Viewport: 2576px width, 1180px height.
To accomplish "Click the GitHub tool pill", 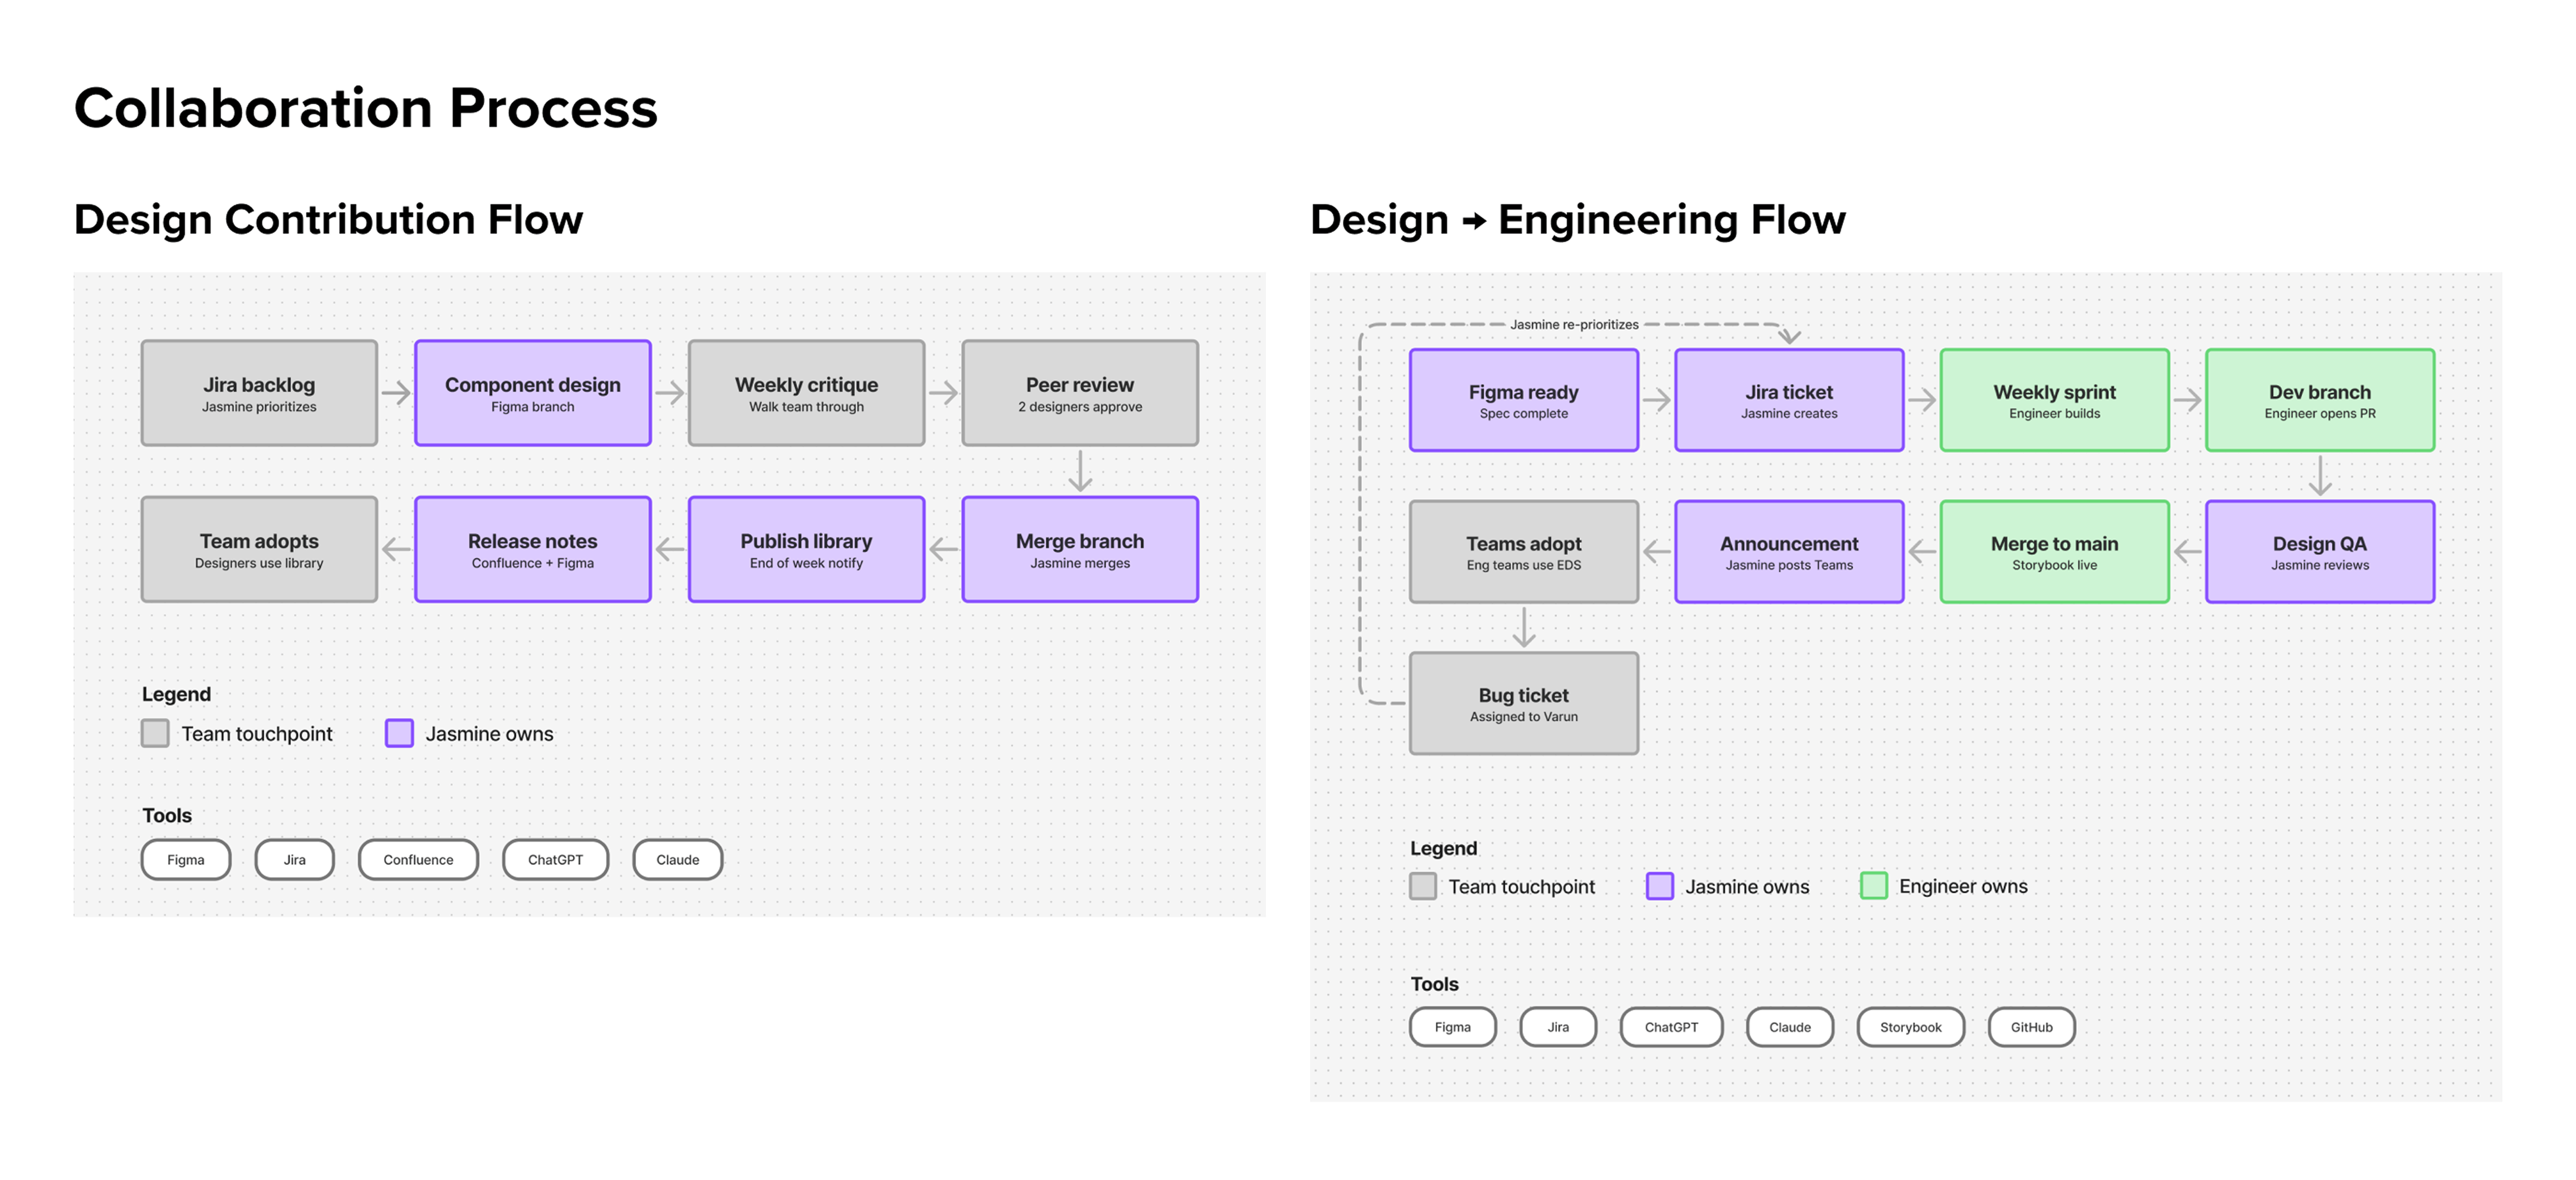I will click(x=2031, y=1027).
